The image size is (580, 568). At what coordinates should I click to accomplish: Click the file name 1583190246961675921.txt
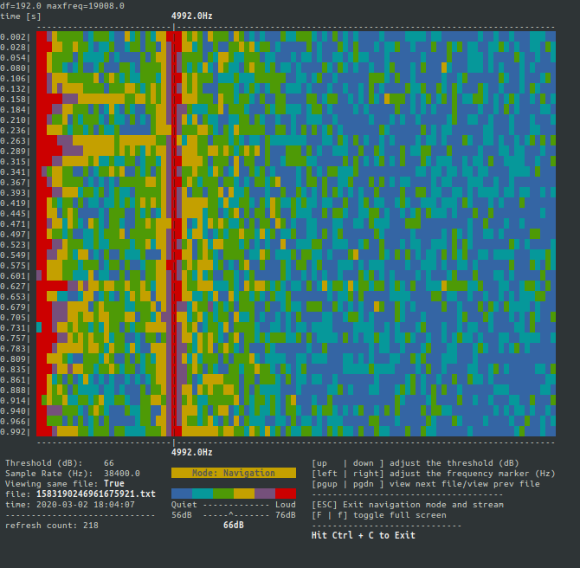95,494
